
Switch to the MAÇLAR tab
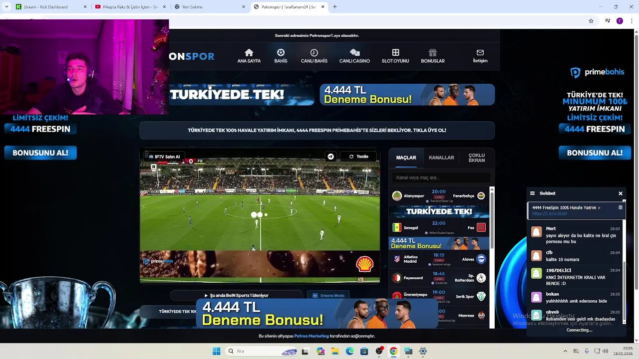[x=406, y=158]
